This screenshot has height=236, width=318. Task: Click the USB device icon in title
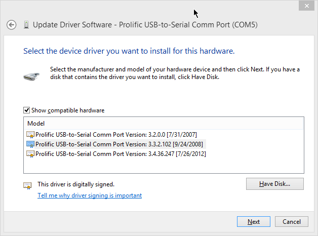(x=26, y=25)
